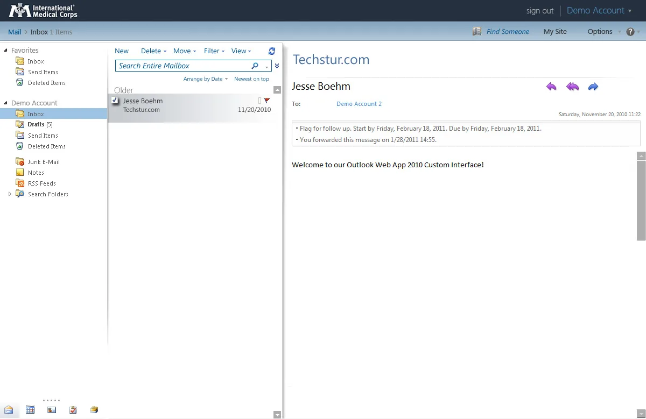Click in the Search Entire Mailbox field
The width and height of the screenshot is (646, 419).
[x=183, y=66]
